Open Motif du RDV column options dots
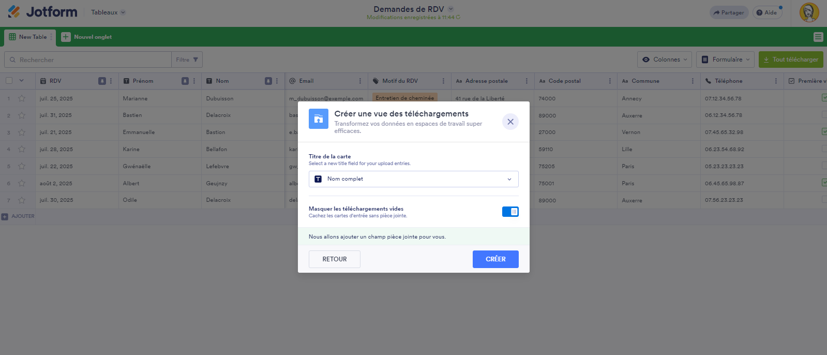827x355 pixels. 443,81
